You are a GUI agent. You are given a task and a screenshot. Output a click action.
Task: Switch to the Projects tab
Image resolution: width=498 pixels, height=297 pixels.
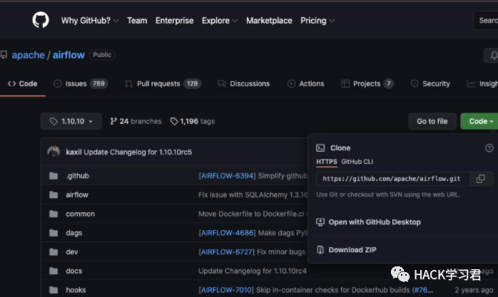point(367,83)
